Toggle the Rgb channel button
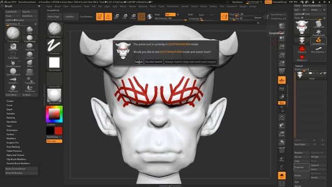 [x=170, y=15]
